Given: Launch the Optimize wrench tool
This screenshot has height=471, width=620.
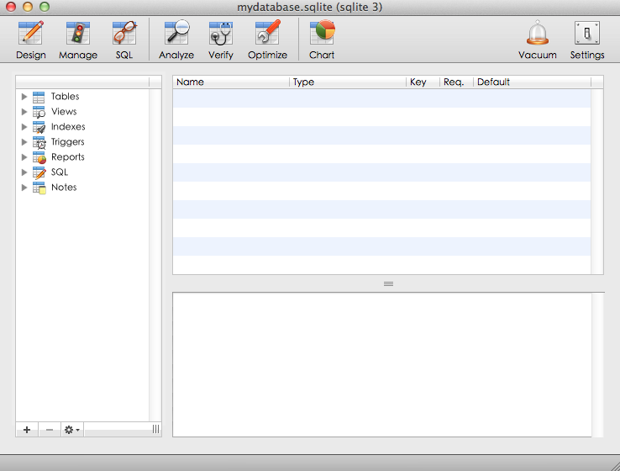Looking at the screenshot, I should click(267, 33).
